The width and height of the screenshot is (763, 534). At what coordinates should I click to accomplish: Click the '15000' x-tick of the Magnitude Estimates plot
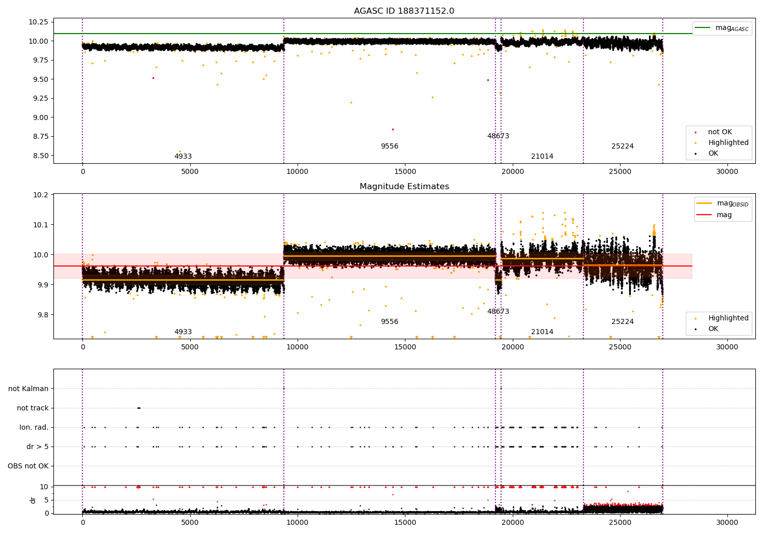pyautogui.click(x=405, y=347)
